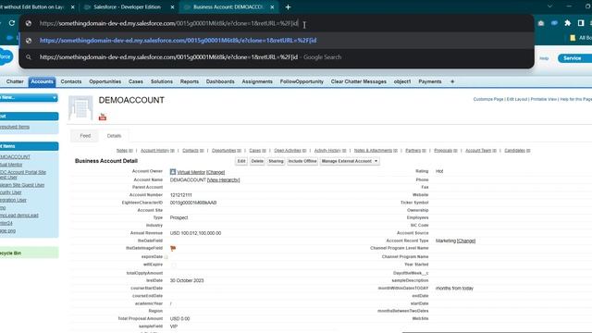Open the Reports tab
Viewport: 592px width, 333px height.
point(189,81)
